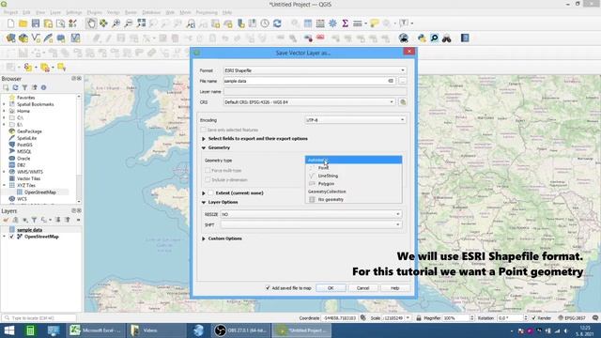Viewport: 601px width, 338px height.
Task: Open the Data Source Manager icon
Action: pyautogui.click(x=10, y=38)
